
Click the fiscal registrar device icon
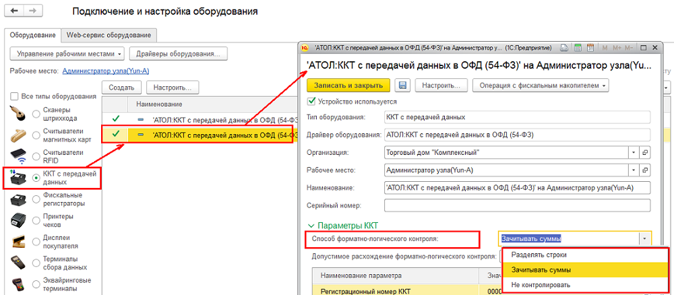coord(19,199)
